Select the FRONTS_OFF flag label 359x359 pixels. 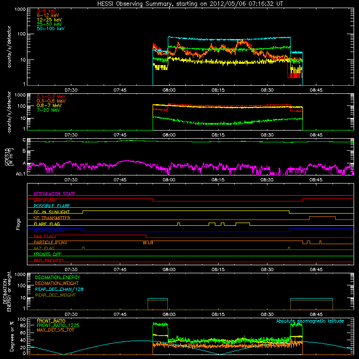coord(48,254)
